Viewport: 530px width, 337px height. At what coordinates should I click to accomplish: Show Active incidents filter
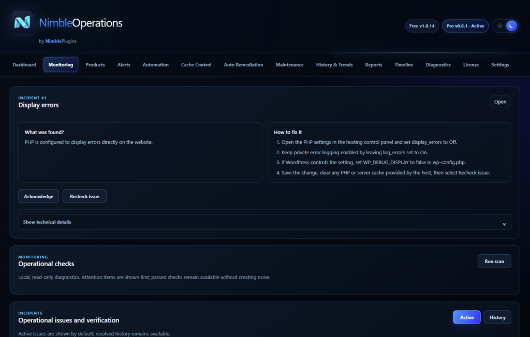tap(466, 317)
